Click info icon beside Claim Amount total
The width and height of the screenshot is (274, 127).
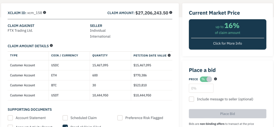tap(171, 13)
